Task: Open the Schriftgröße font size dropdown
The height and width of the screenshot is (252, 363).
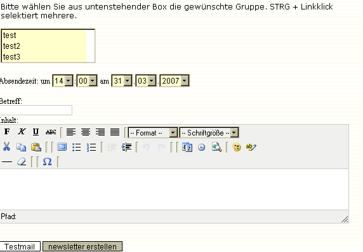Action: (x=209, y=133)
